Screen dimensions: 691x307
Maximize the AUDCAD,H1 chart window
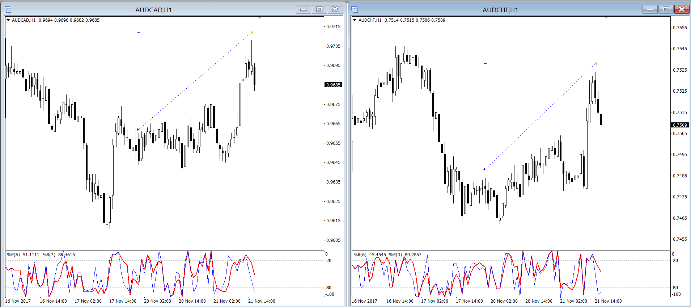click(319, 9)
